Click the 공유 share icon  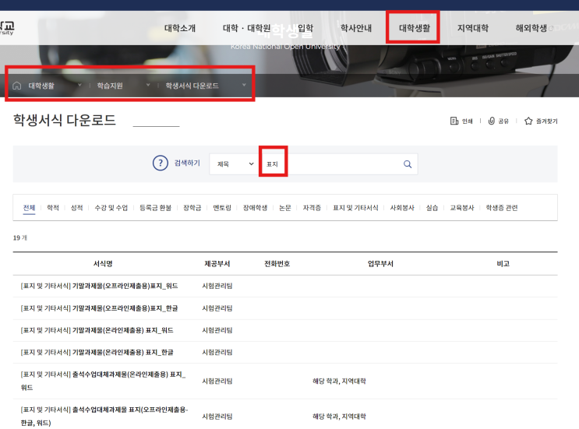[492, 121]
